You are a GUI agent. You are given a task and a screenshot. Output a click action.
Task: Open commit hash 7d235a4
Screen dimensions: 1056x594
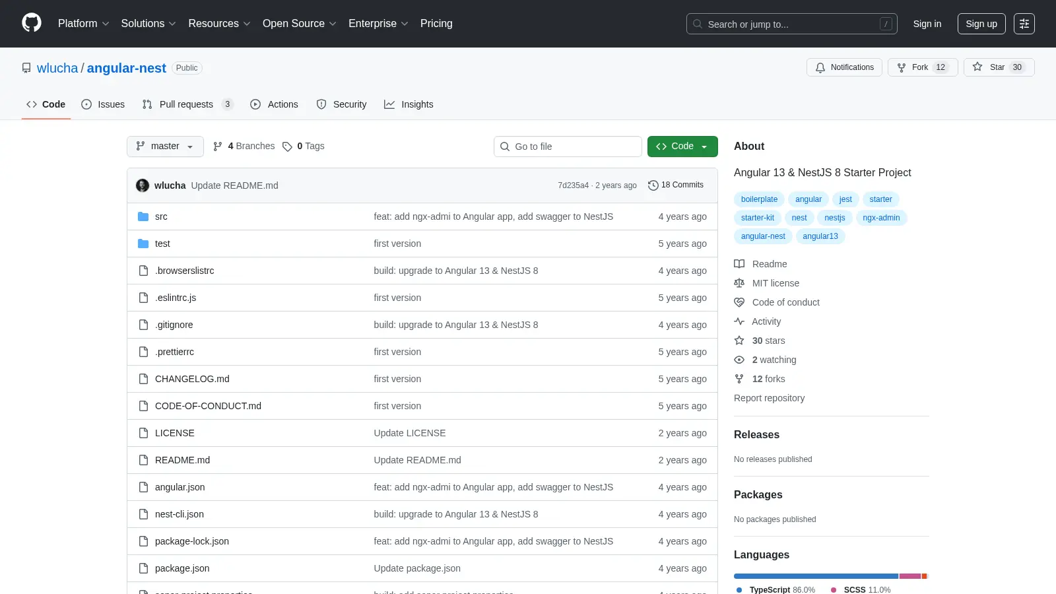click(x=573, y=185)
